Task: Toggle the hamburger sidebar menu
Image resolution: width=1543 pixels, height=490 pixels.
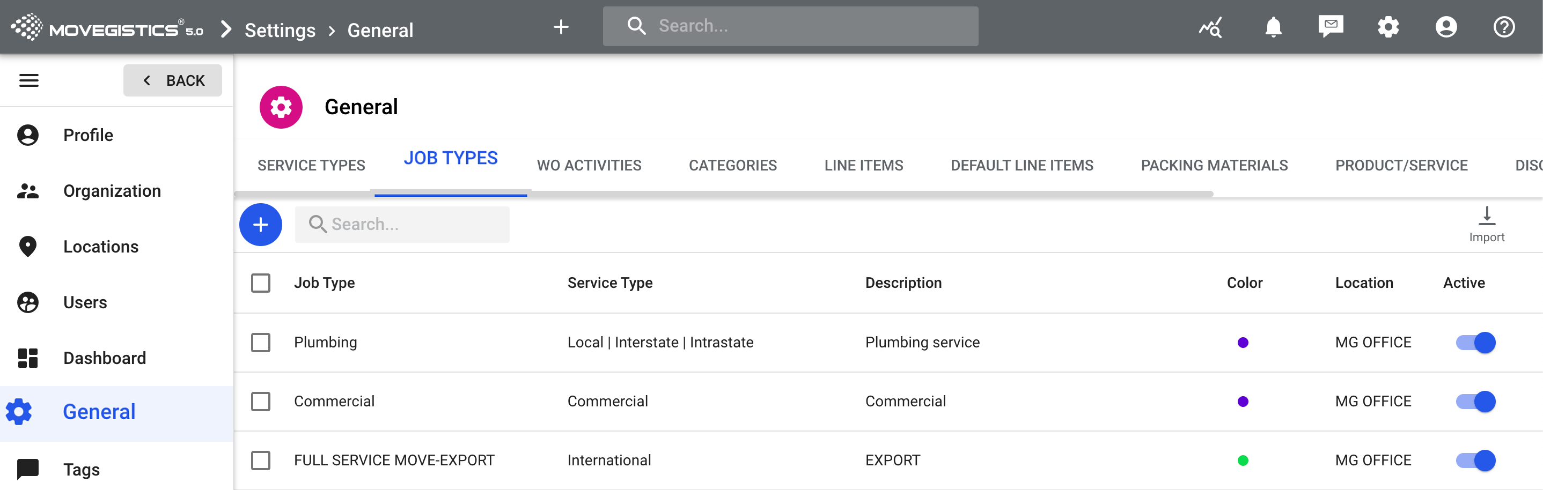Action: [29, 80]
